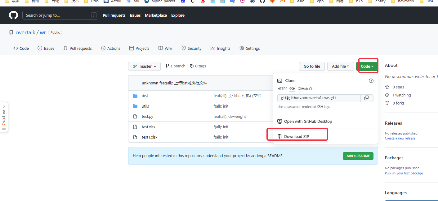This screenshot has height=201, width=438.
Task: Click the eye watching icon in About
Action: tap(387, 95)
